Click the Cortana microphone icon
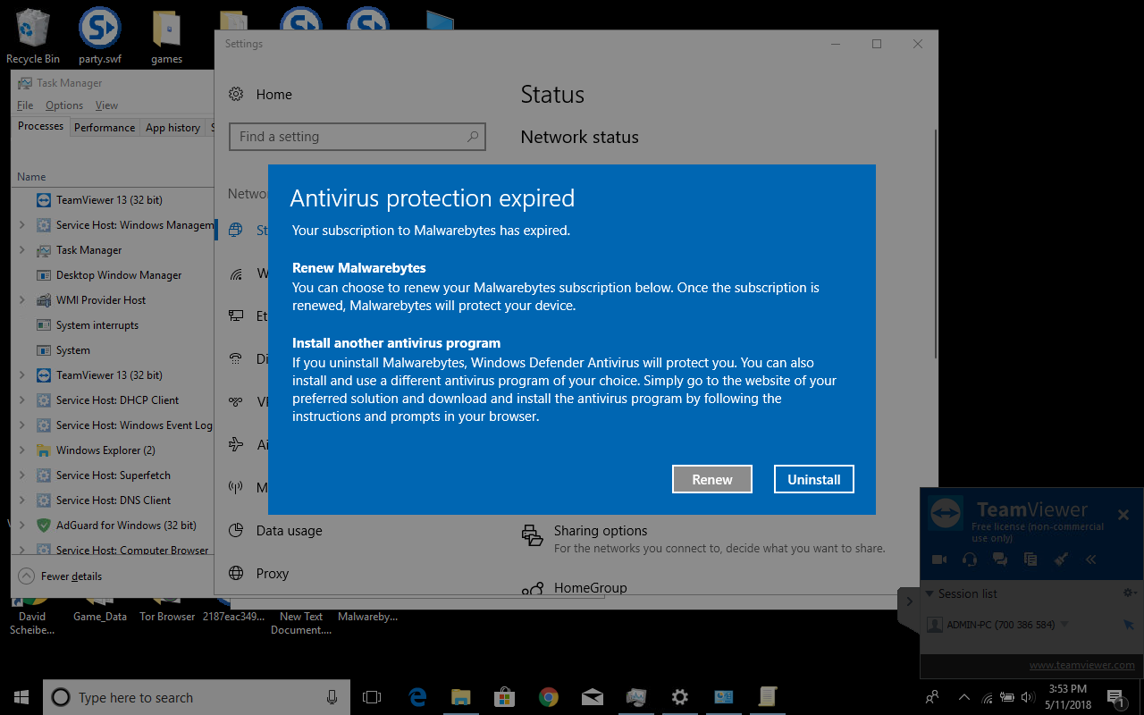The width and height of the screenshot is (1144, 715). 332,697
